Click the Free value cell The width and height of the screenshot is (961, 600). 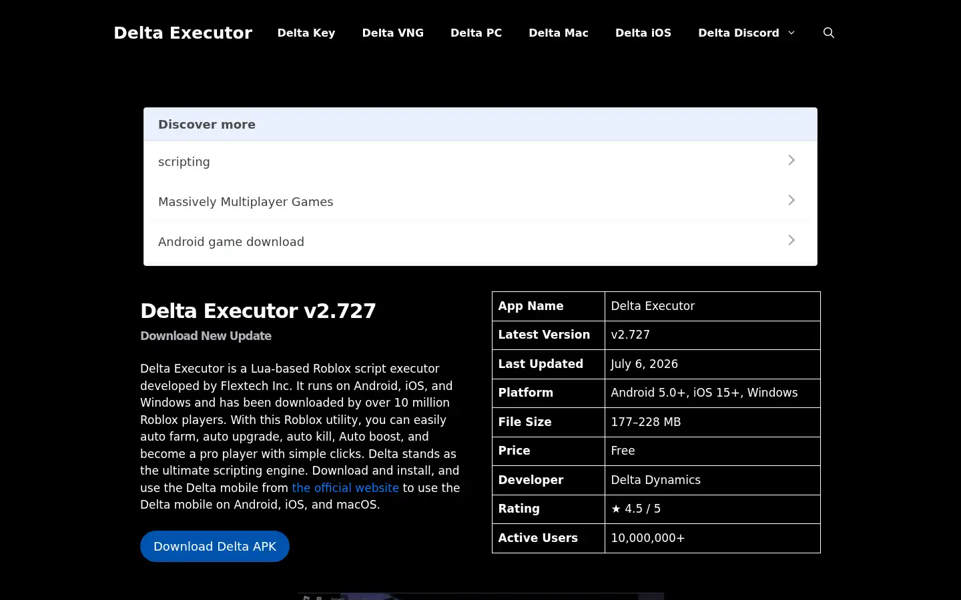point(713,451)
